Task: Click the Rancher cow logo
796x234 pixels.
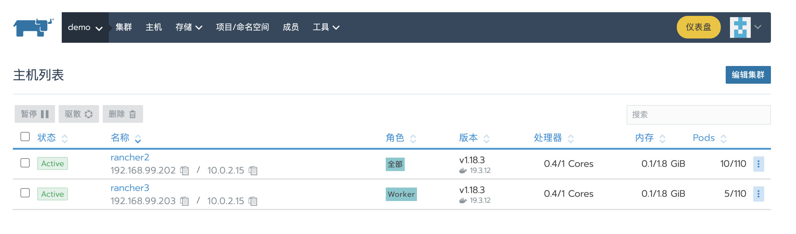Action: point(33,27)
